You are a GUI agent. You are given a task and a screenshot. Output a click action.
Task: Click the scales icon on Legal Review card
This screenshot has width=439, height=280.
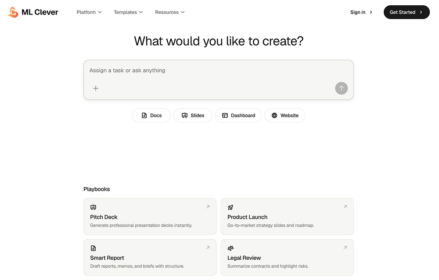point(230,248)
